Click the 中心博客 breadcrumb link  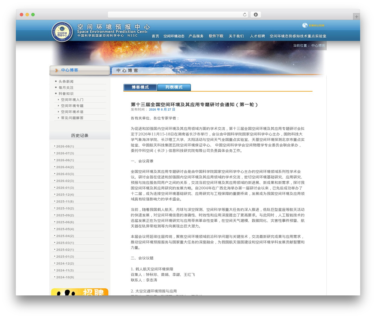coord(318,45)
